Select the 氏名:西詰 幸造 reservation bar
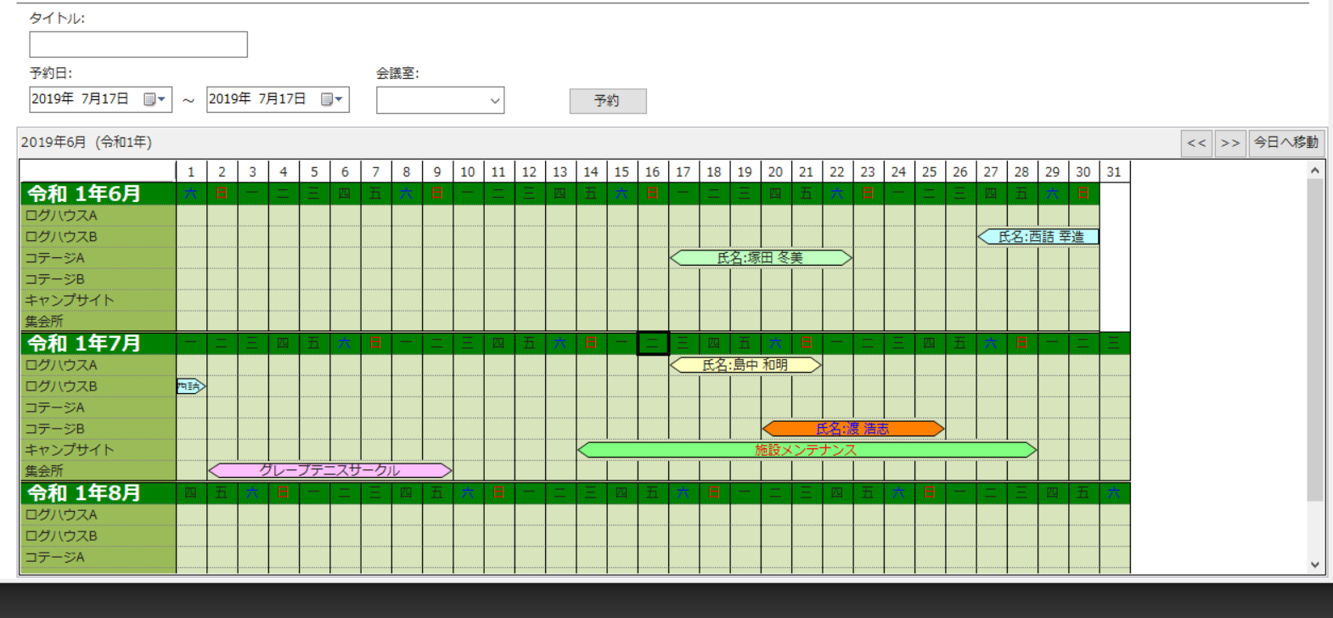 coord(1039,237)
